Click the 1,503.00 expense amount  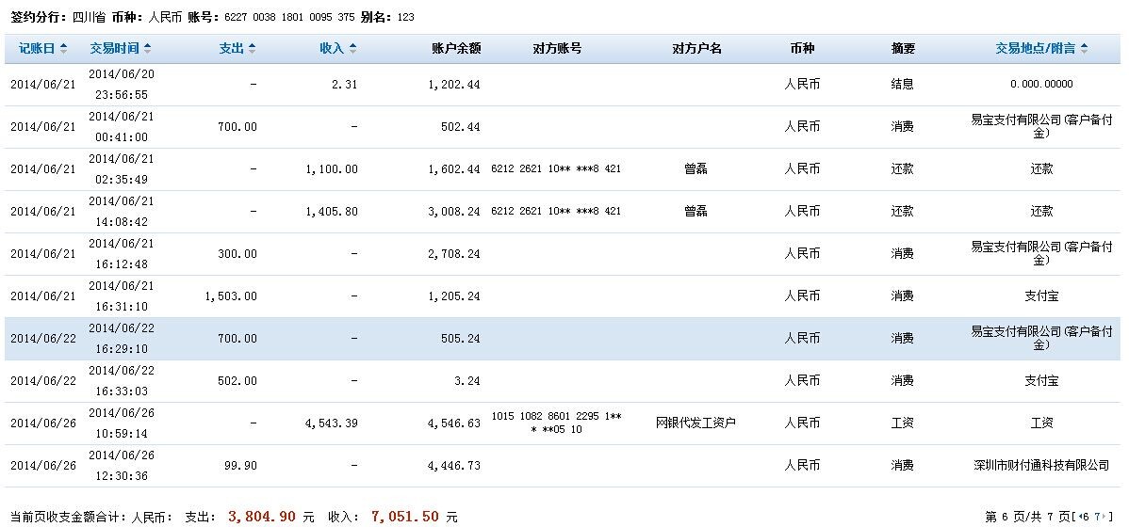tap(230, 296)
